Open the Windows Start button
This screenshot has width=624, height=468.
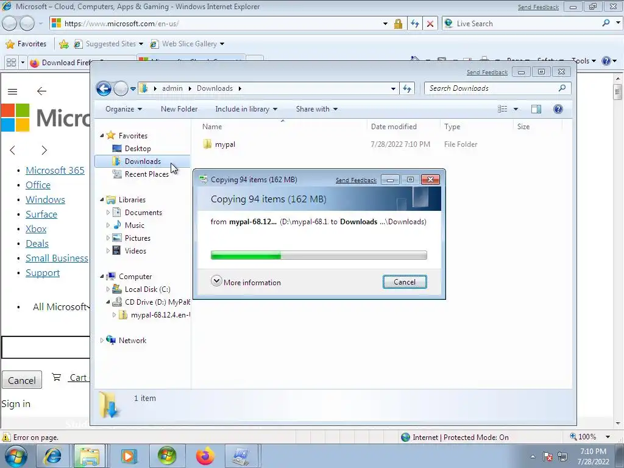16,456
